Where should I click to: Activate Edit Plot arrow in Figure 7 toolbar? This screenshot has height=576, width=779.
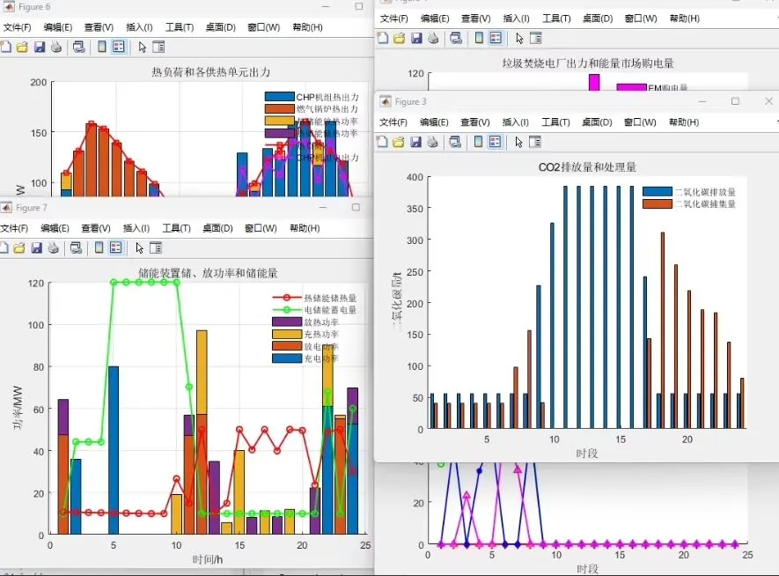click(140, 248)
